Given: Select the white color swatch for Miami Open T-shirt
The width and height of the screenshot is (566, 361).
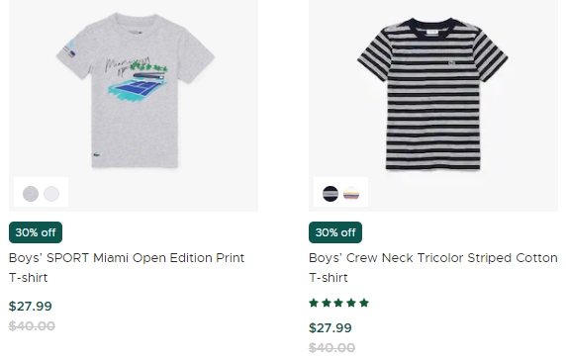Looking at the screenshot, I should coord(51,194).
